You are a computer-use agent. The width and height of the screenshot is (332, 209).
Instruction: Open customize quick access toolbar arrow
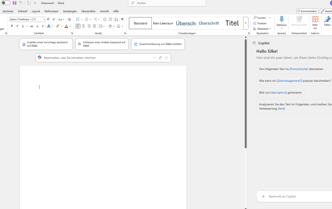[35, 3]
